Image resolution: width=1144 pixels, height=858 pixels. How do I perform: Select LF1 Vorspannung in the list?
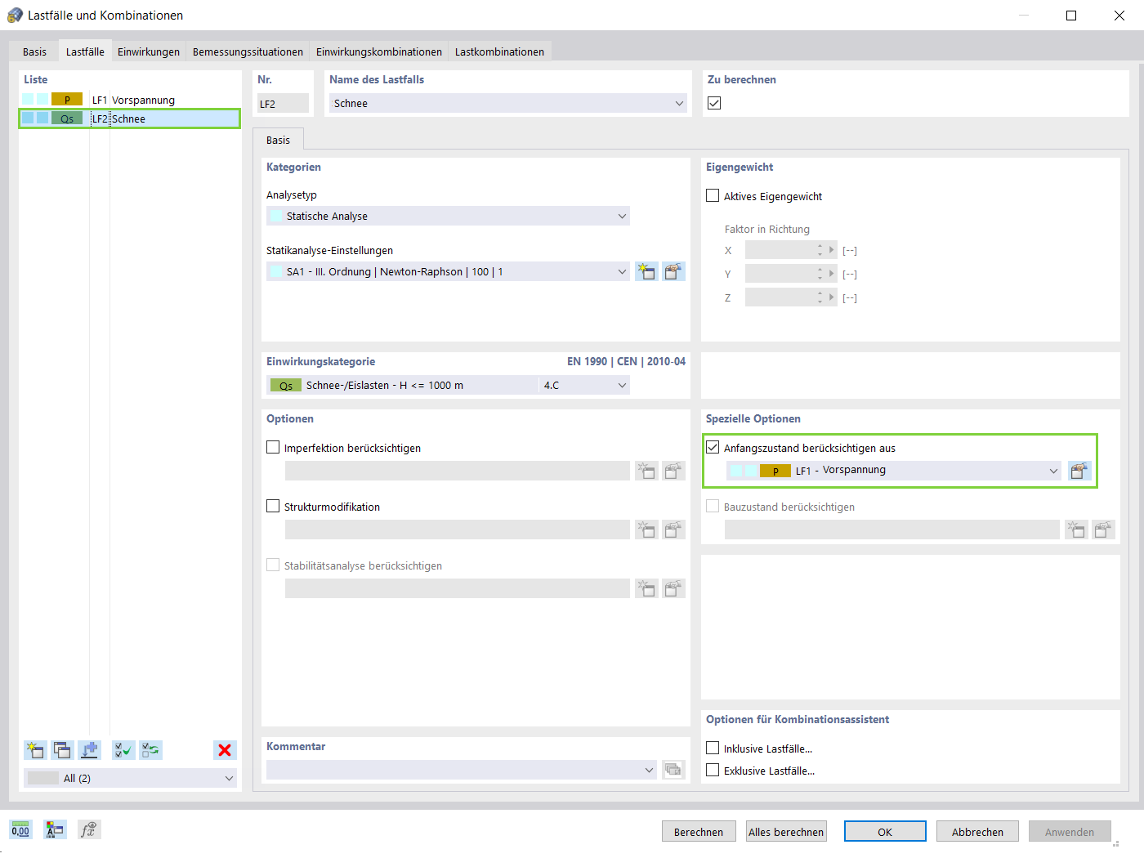[130, 100]
